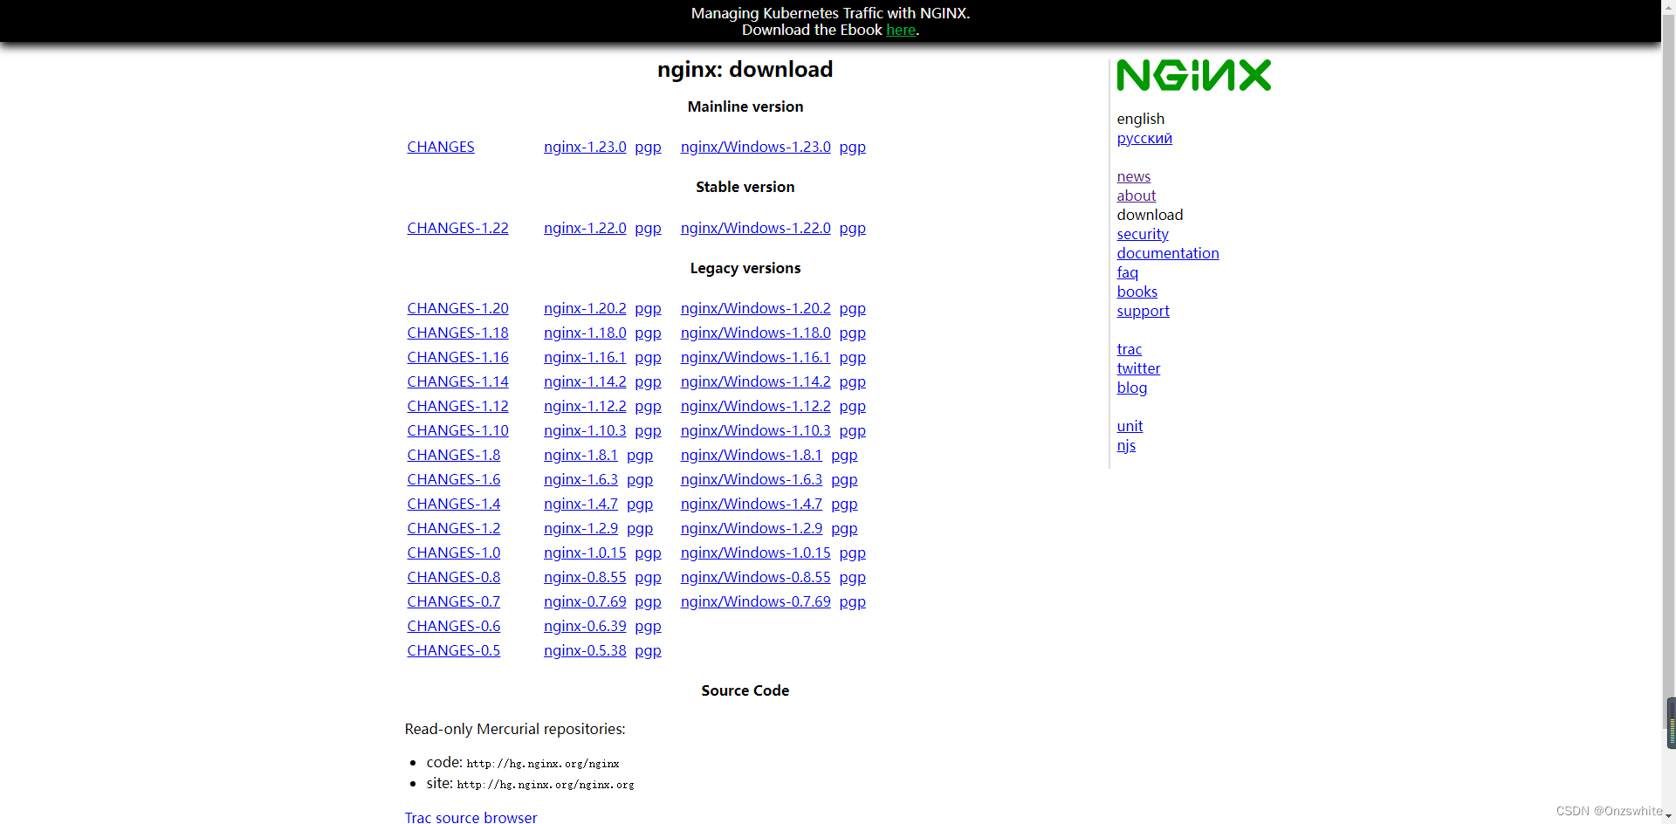Download nginx-1.2.9
Image resolution: width=1676 pixels, height=824 pixels.
(580, 528)
